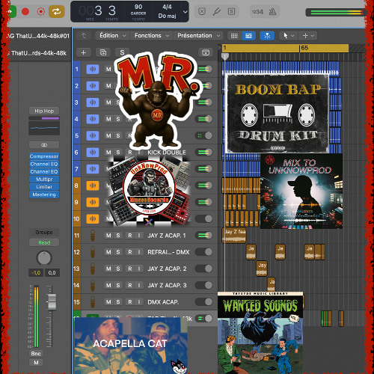Viewport: 374px width, 374px height.
Task: Solo track 5
Action: coord(118,135)
